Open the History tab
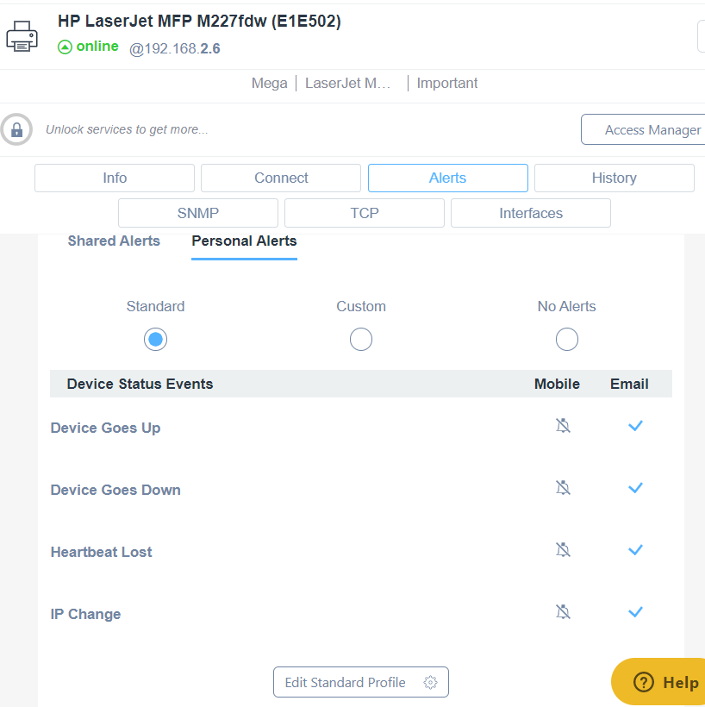Screen dimensions: 705x707 point(614,178)
